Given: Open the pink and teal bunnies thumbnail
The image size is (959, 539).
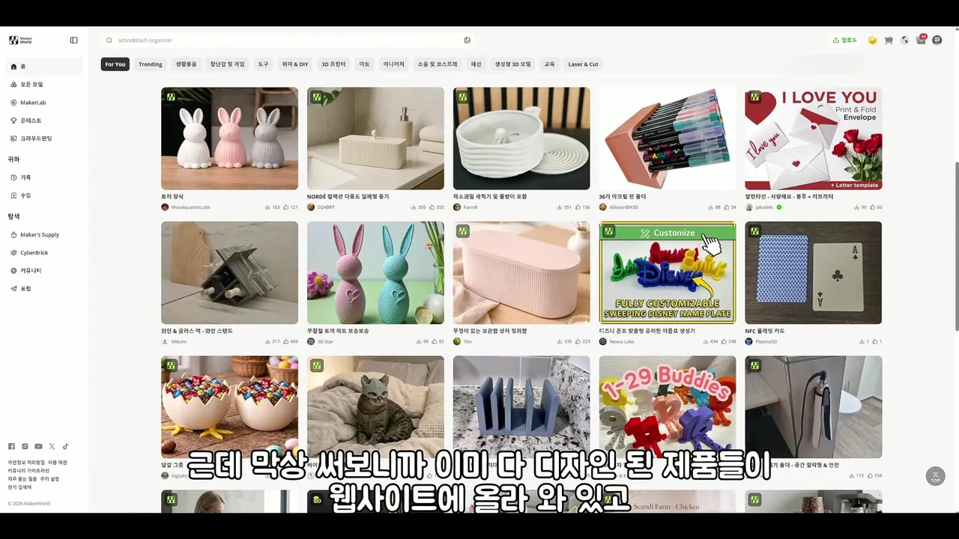Looking at the screenshot, I should 375,272.
